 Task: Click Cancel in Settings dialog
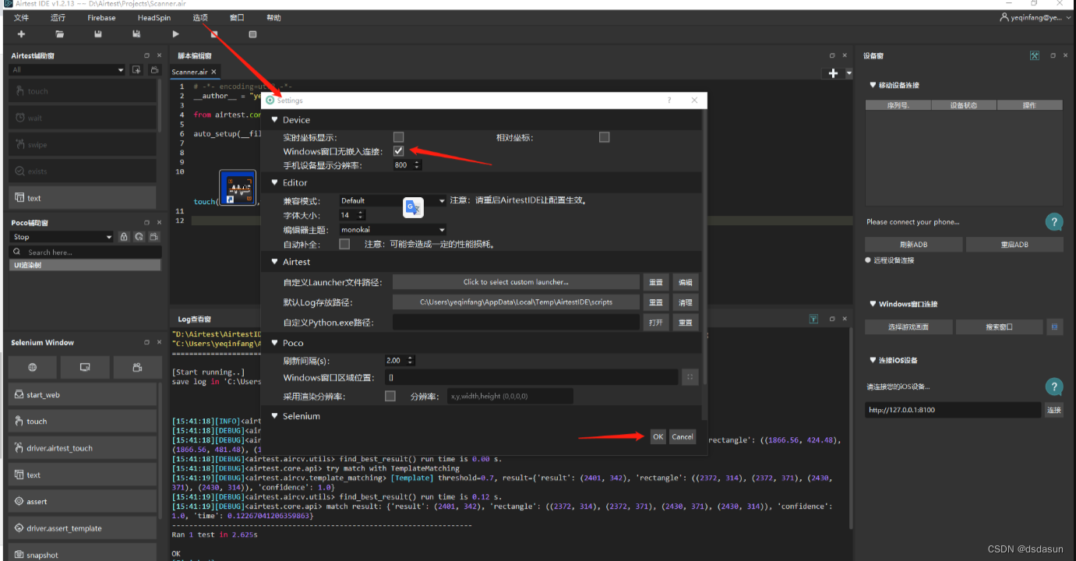(683, 437)
